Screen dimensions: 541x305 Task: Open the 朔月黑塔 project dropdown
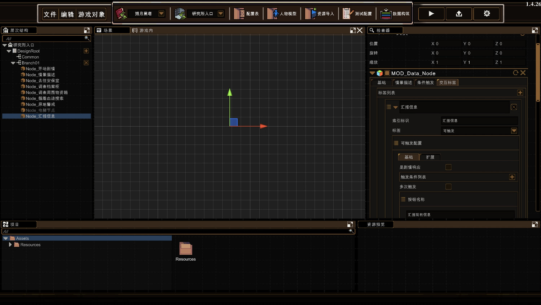(161, 14)
